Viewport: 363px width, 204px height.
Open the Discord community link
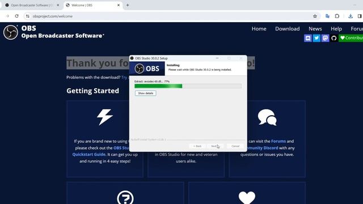[x=262, y=148]
